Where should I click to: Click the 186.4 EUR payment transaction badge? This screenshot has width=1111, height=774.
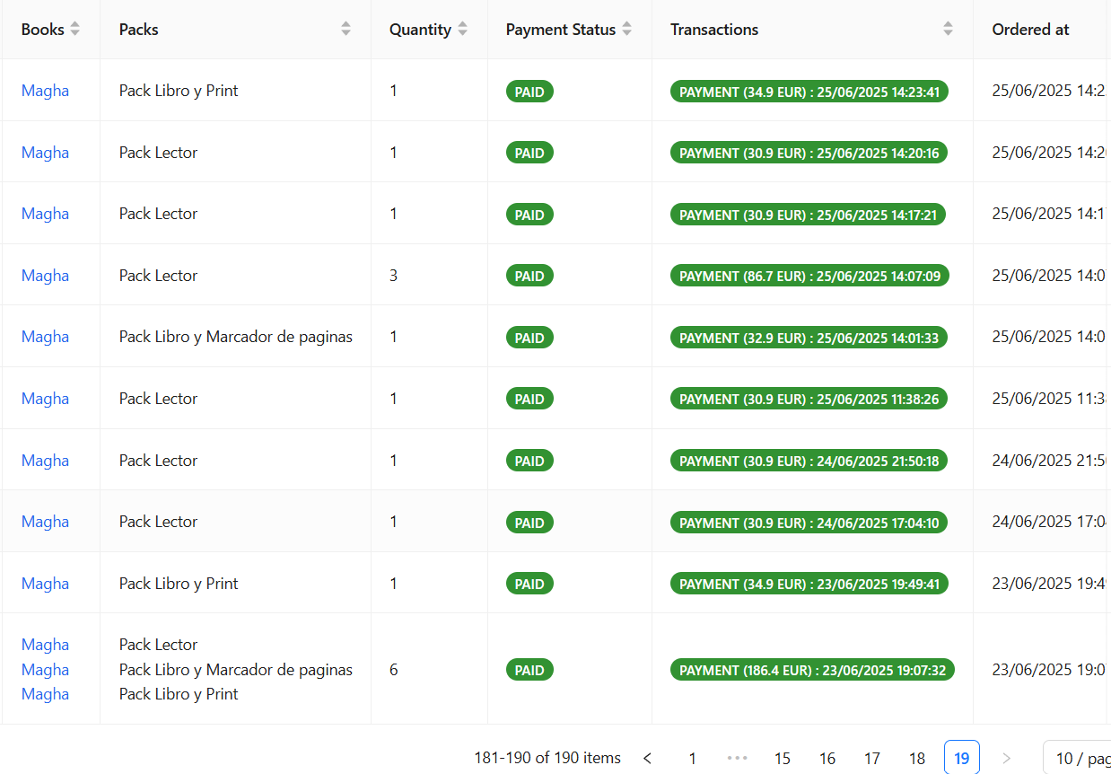pos(811,670)
